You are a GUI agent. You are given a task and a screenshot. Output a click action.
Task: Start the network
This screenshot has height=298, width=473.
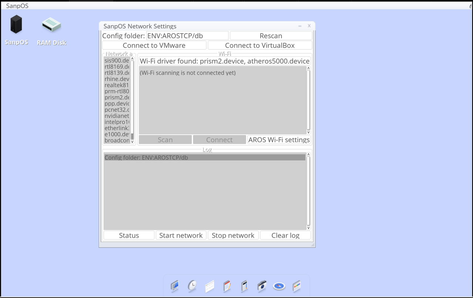181,235
